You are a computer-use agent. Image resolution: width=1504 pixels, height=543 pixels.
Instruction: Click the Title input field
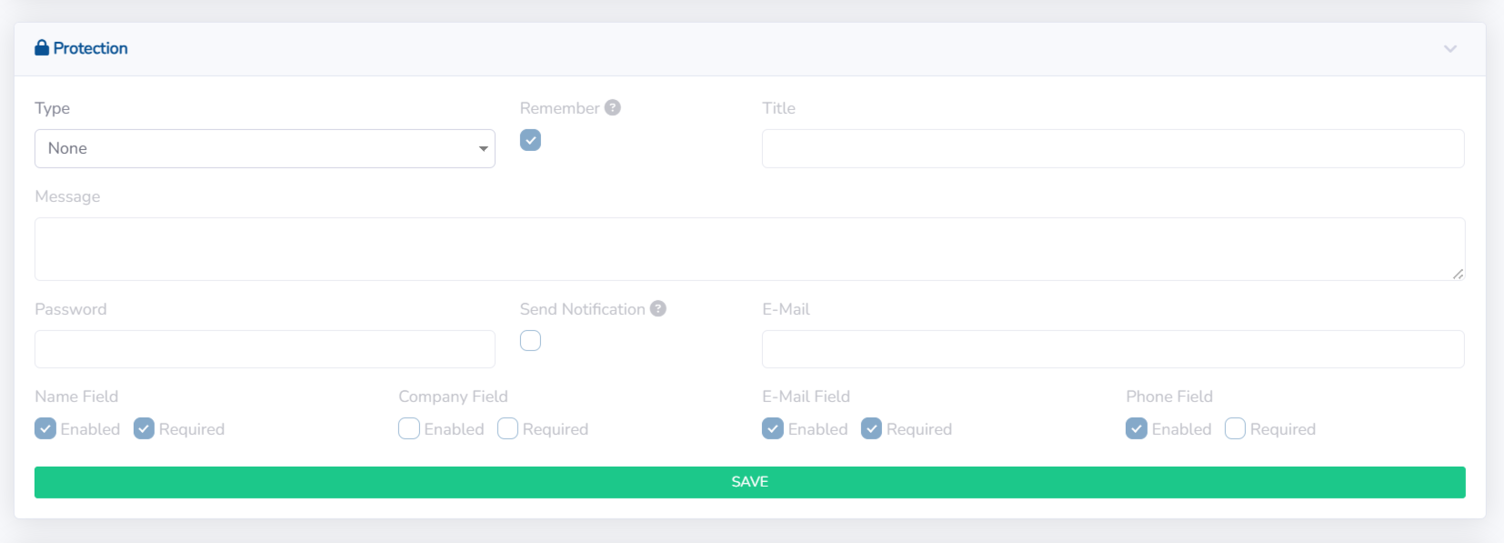pos(1113,148)
